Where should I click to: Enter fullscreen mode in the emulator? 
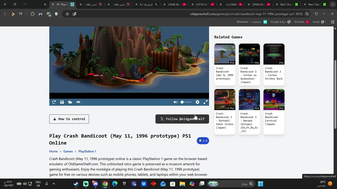(x=206, y=102)
